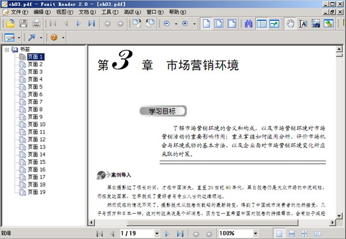Select bookmark 页面 19
The height and width of the screenshot is (239, 346).
pos(36,192)
